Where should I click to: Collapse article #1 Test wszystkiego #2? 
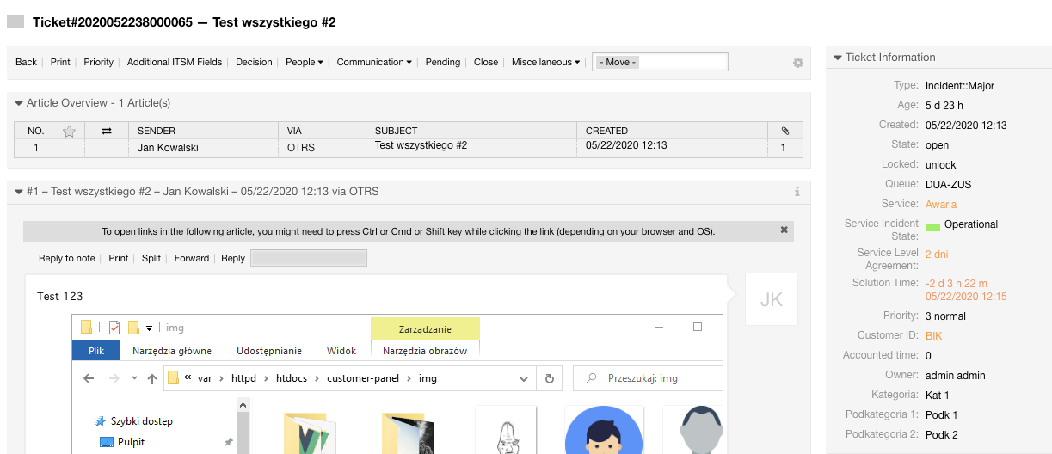19,192
